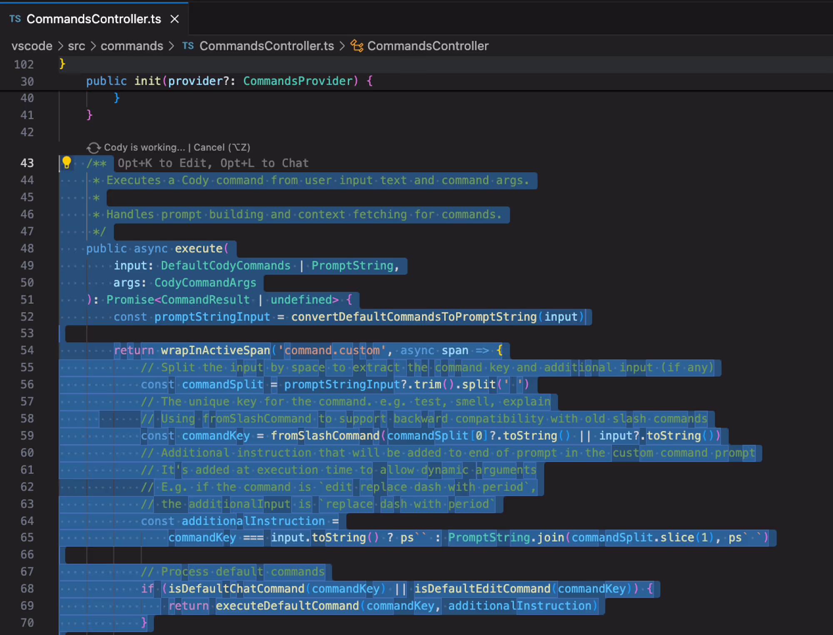The width and height of the screenshot is (833, 635).
Task: Click 'PromptString.join' on line 65
Action: coord(506,538)
